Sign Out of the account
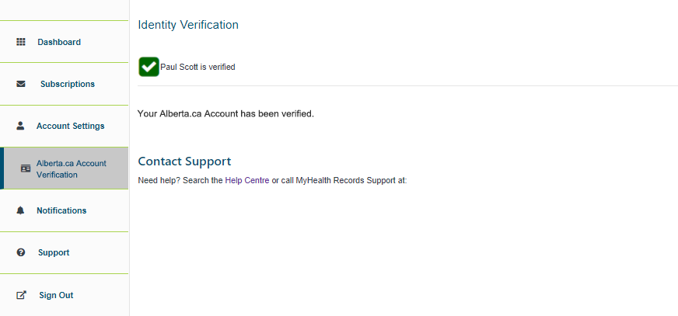 pos(56,295)
